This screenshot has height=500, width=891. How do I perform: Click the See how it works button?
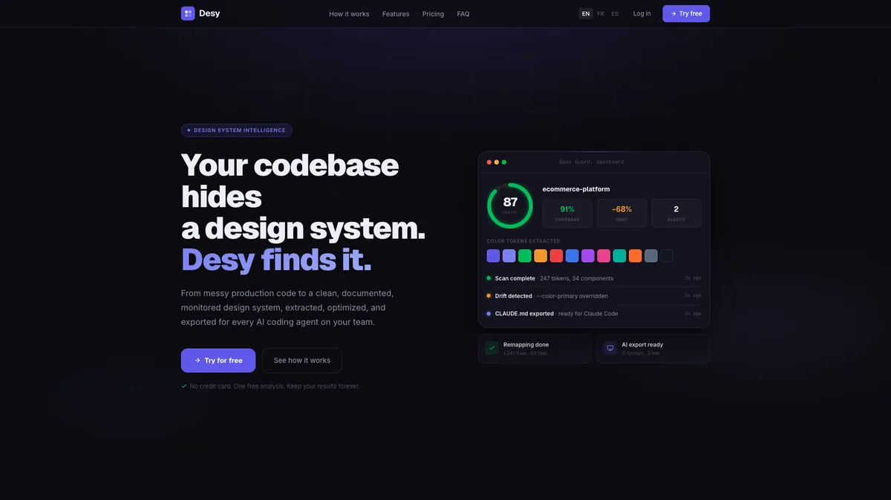point(302,361)
